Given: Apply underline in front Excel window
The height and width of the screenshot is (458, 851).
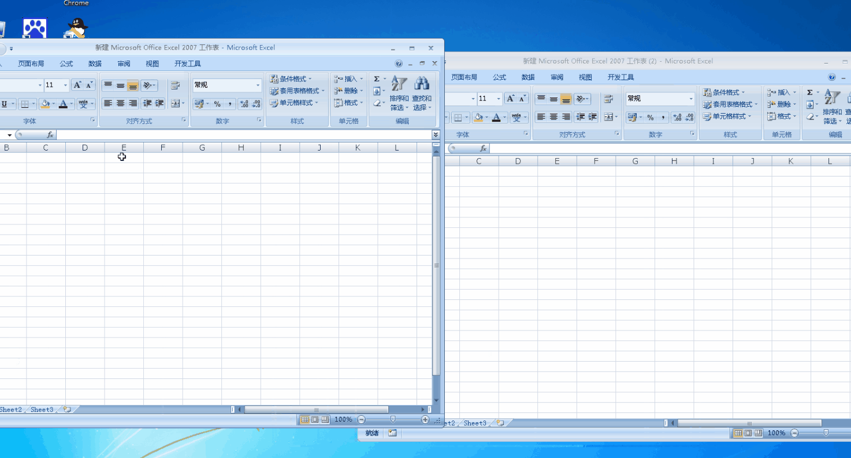Looking at the screenshot, I should (x=5, y=104).
